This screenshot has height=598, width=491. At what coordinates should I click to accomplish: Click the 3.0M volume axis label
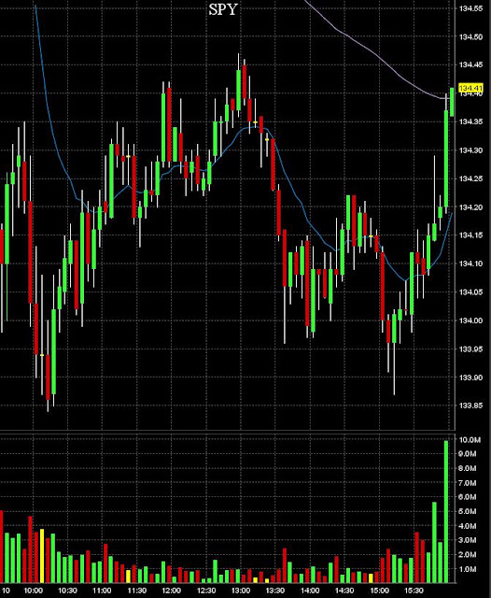tap(468, 540)
